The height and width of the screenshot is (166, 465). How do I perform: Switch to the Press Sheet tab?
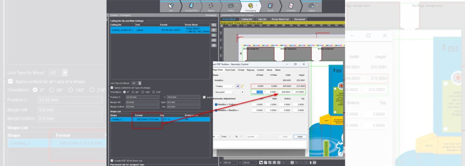(229, 19)
